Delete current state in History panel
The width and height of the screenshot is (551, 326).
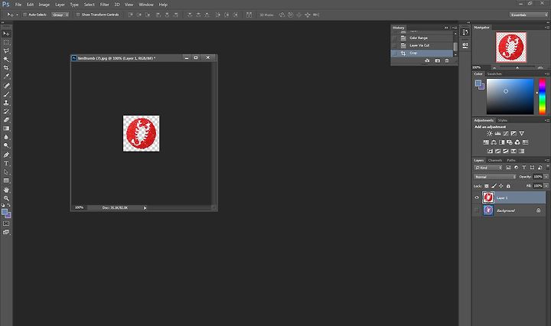click(447, 60)
